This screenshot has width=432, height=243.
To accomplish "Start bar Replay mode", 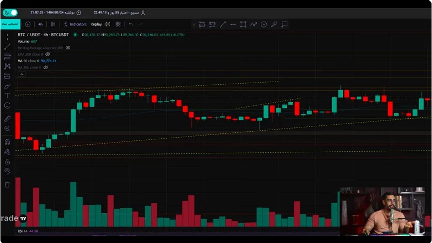I will (x=96, y=24).
